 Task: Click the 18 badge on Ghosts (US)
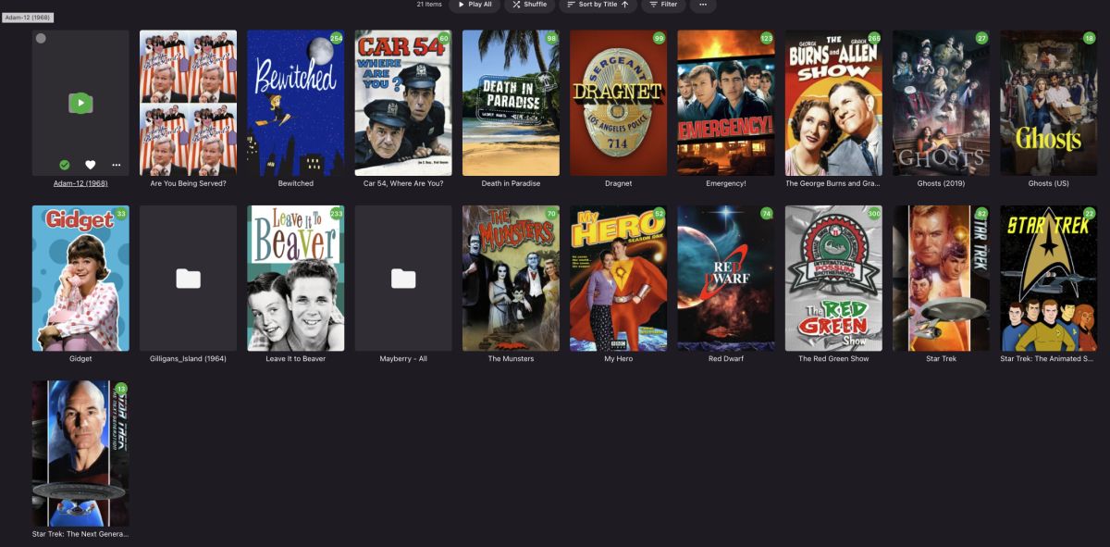(x=1089, y=38)
